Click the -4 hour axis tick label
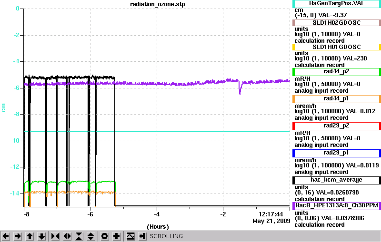The image size is (381, 242). click(x=157, y=214)
